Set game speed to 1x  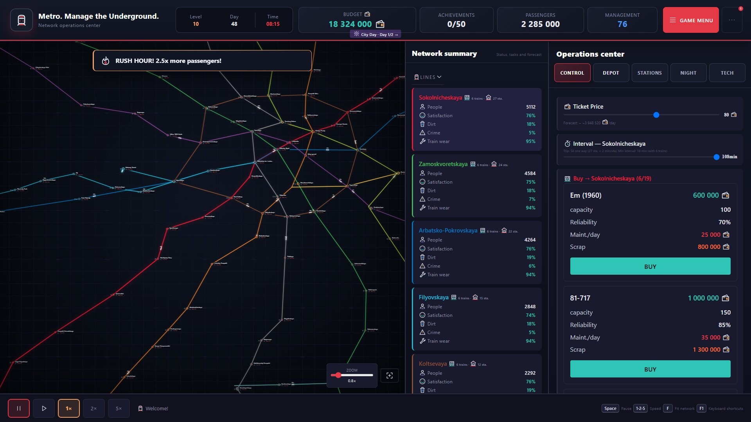pos(69,408)
